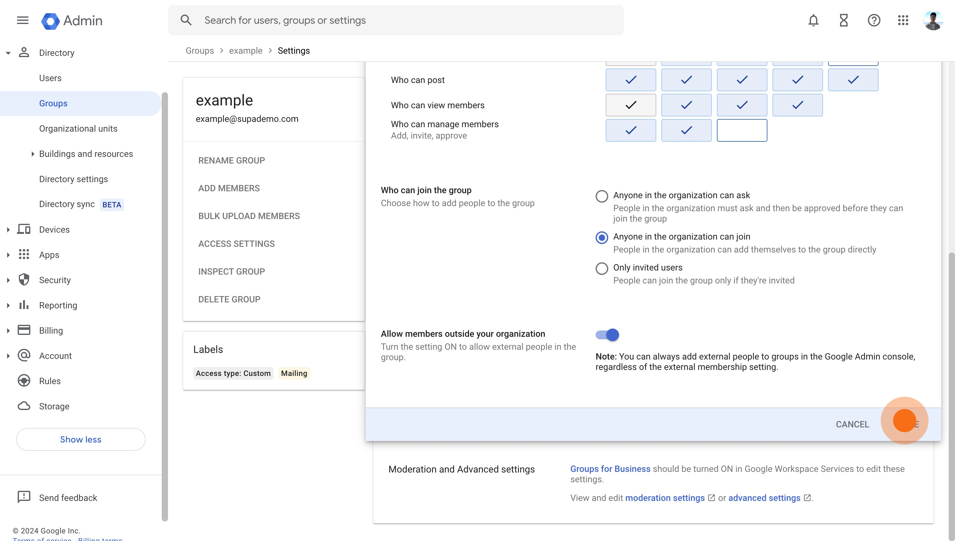Image resolution: width=955 pixels, height=541 pixels.
Task: Toggle fourth checkbox in Who can view members
Action: (797, 105)
